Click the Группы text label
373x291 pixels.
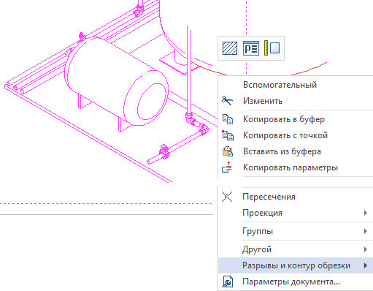[258, 231]
